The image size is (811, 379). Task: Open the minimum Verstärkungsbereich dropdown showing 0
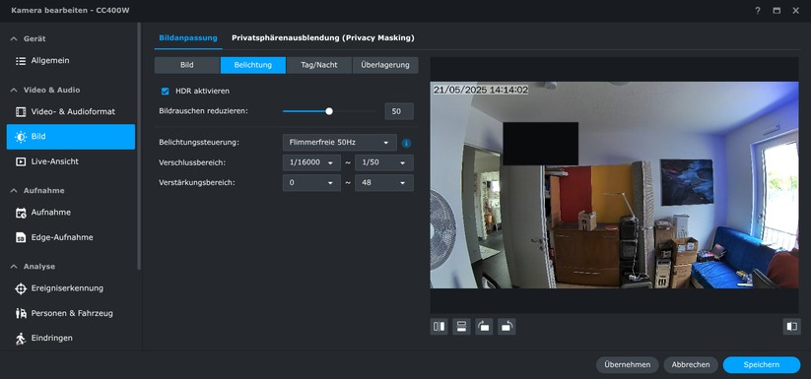click(x=311, y=183)
